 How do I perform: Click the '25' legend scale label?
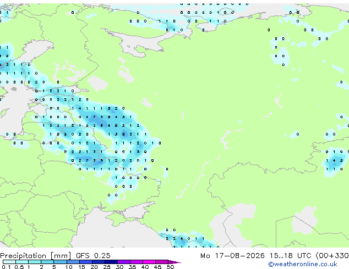107,267
